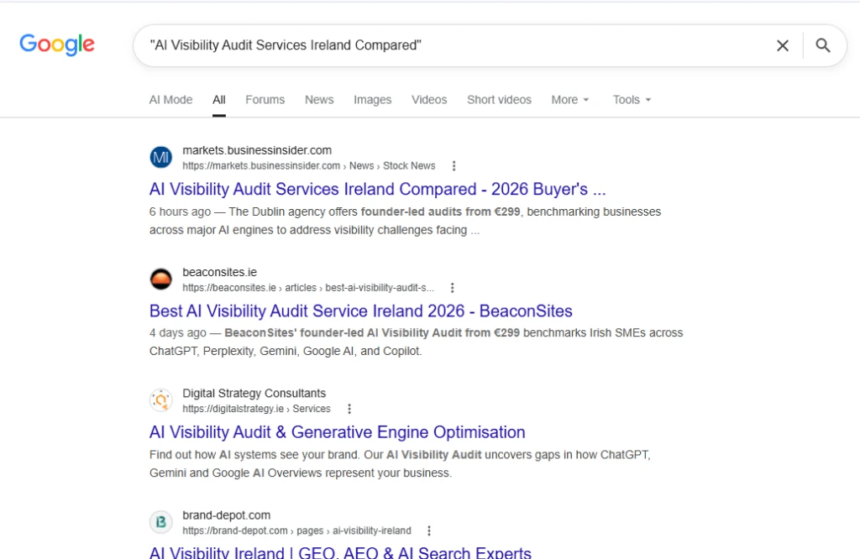860x559 pixels.
Task: Open AI Visibility Audit Services Ireland Compared link
Action: pyautogui.click(x=377, y=189)
